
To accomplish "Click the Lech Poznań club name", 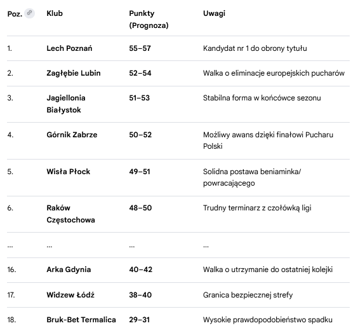I will click(69, 48).
